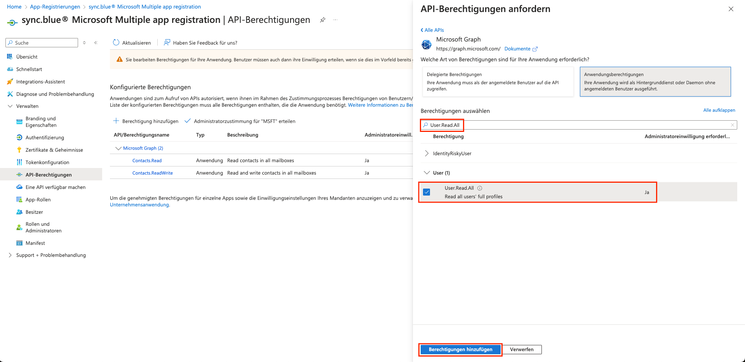Image resolution: width=745 pixels, height=362 pixels.
Task: Expand the IdentityRiskyUser permission group
Action: (x=427, y=154)
